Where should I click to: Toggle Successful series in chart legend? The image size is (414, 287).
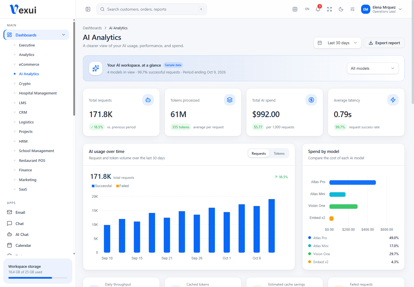point(102,186)
